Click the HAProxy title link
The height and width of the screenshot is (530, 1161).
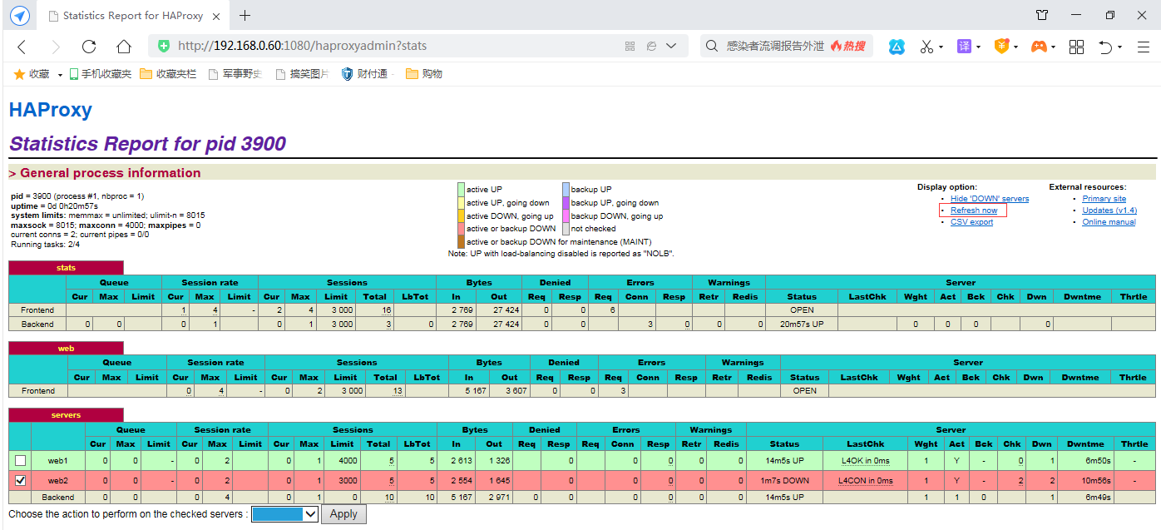click(50, 110)
